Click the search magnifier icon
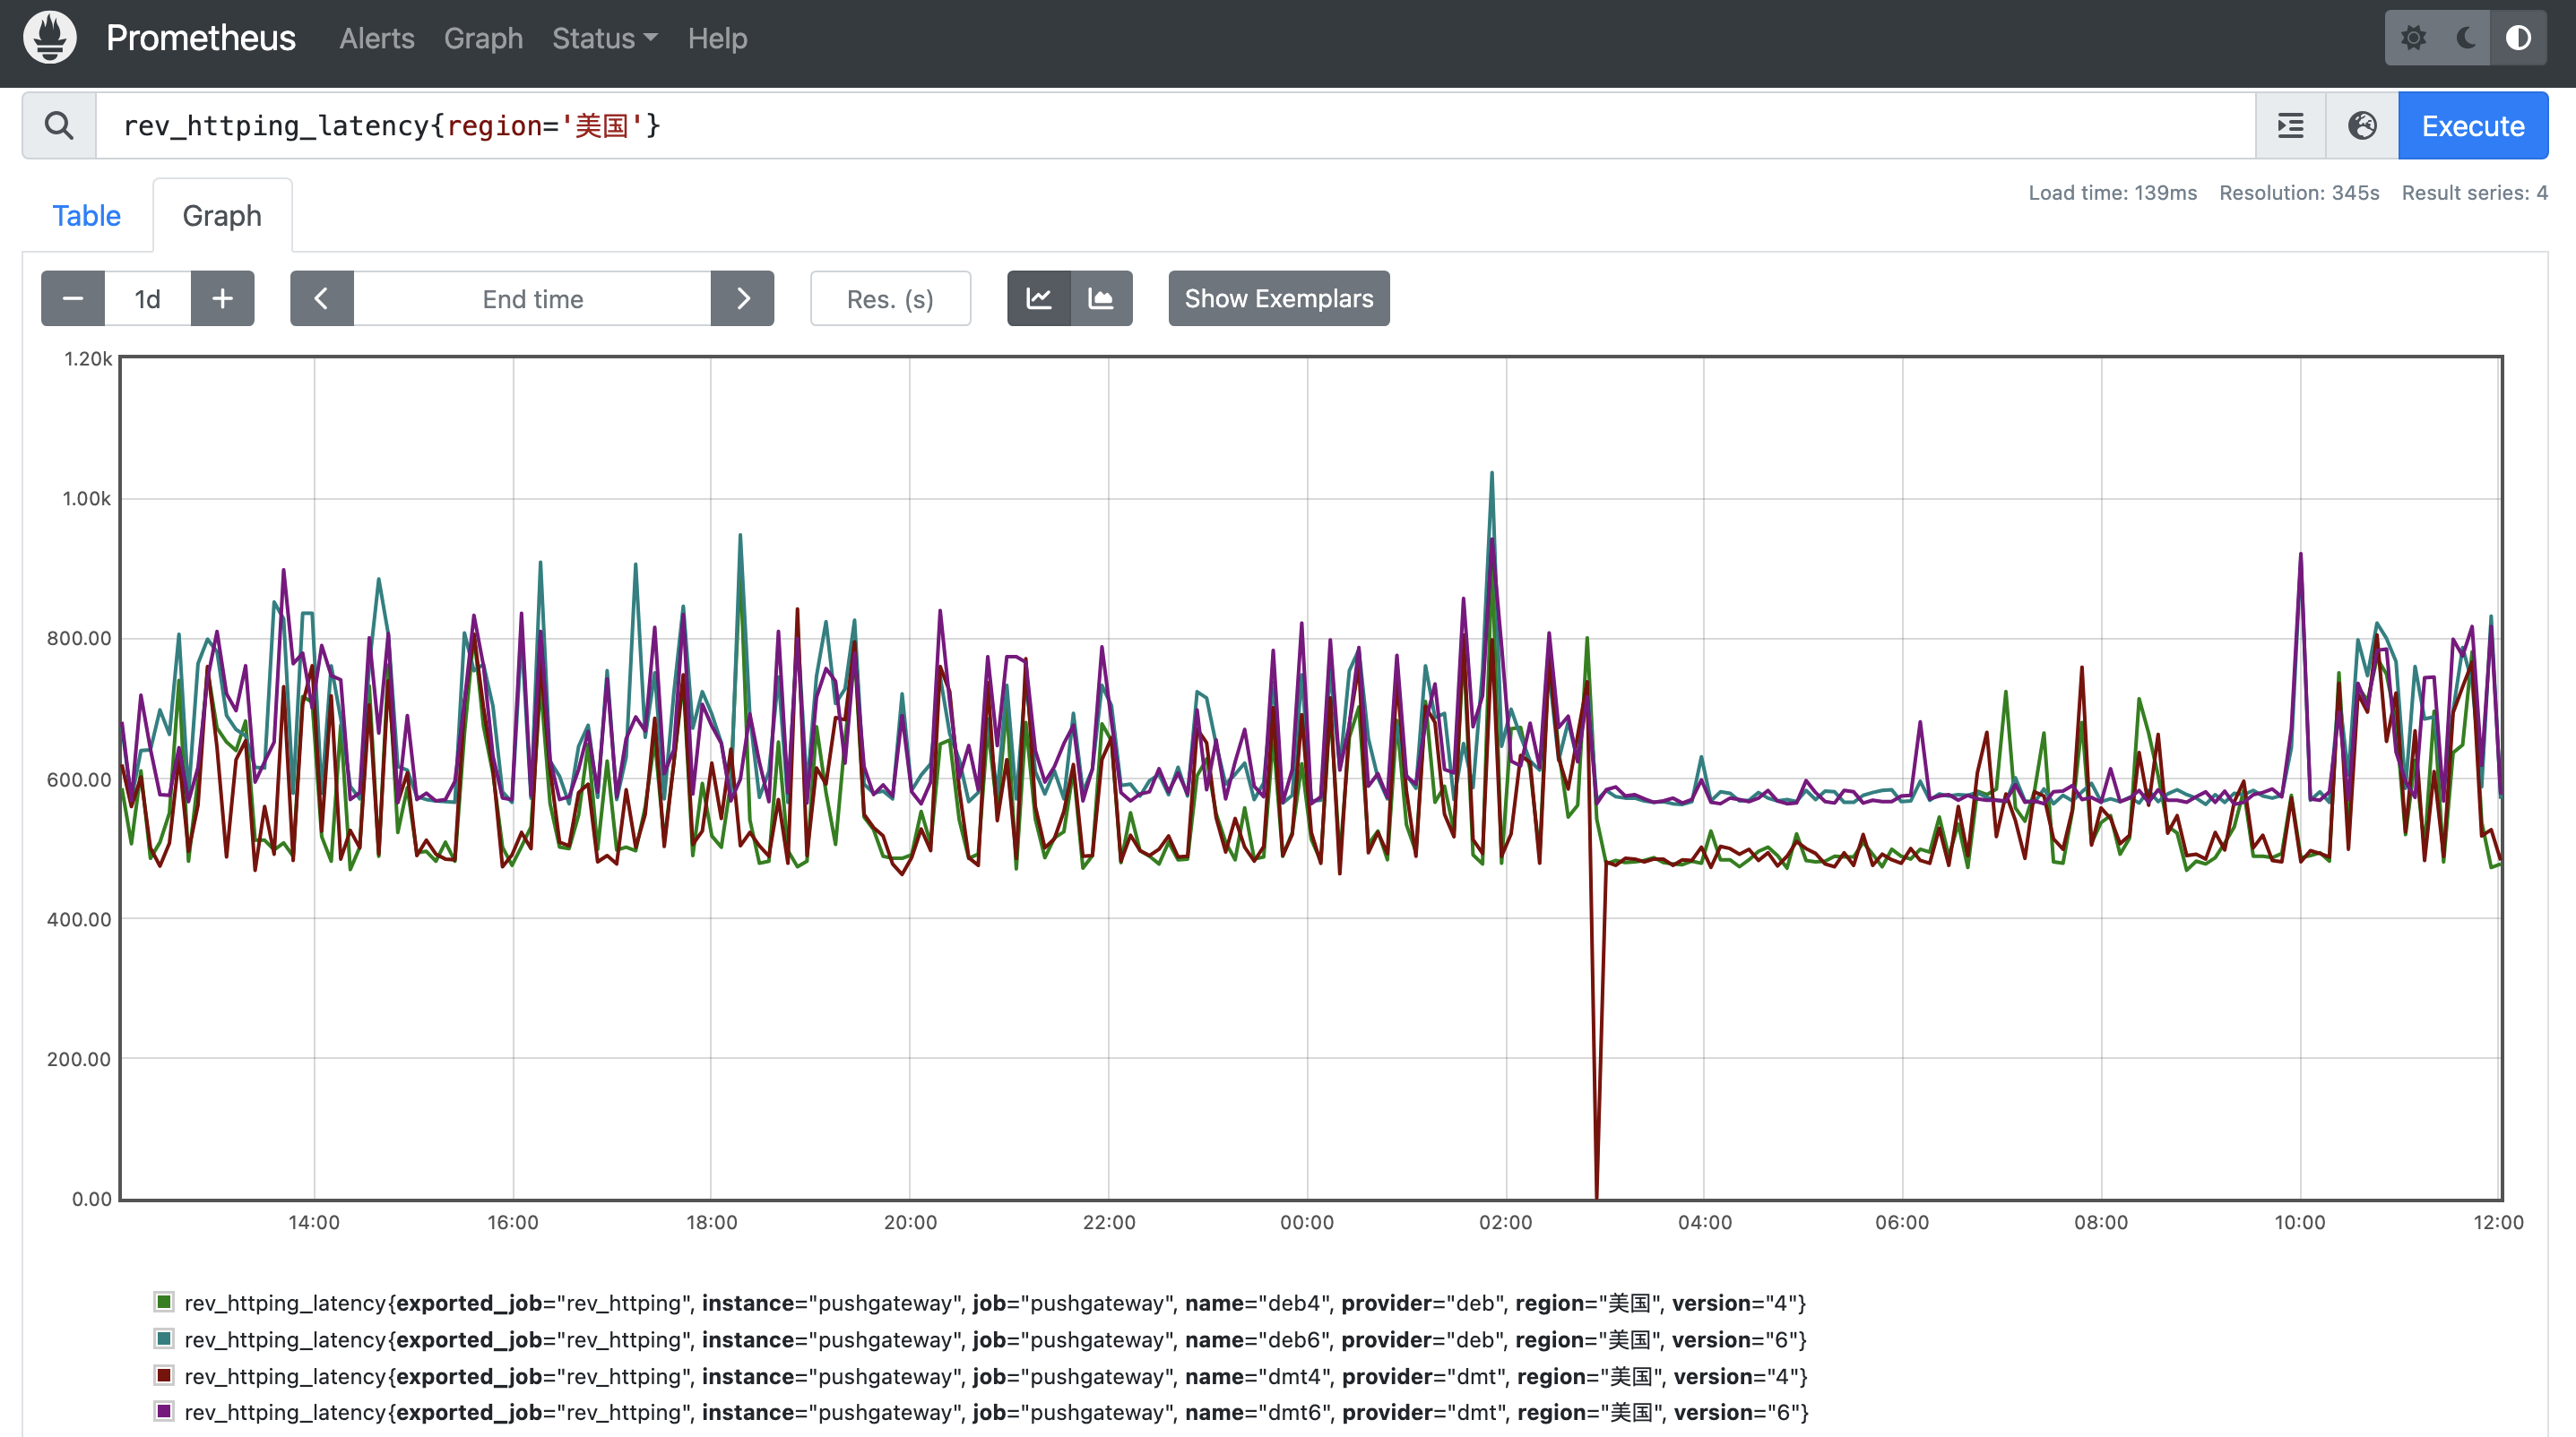This screenshot has height=1437, width=2576. click(x=59, y=126)
